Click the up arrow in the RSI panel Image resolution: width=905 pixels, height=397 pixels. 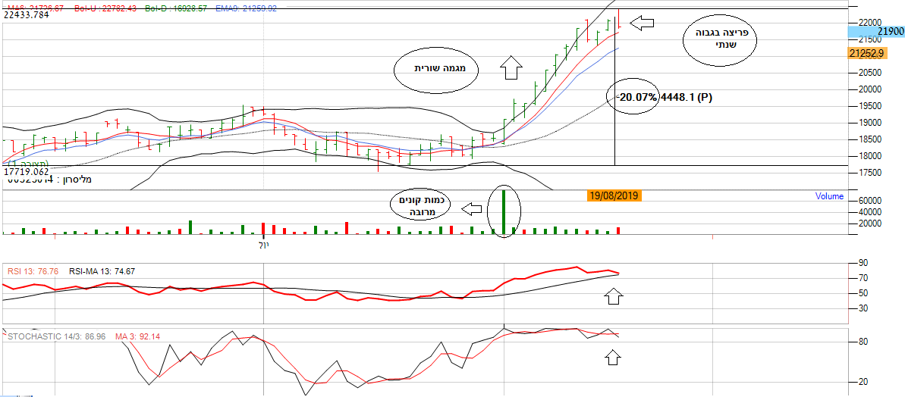pos(613,296)
